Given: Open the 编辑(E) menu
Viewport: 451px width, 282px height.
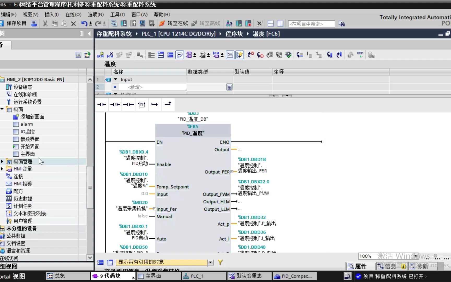Looking at the screenshot, I should 8,15.
